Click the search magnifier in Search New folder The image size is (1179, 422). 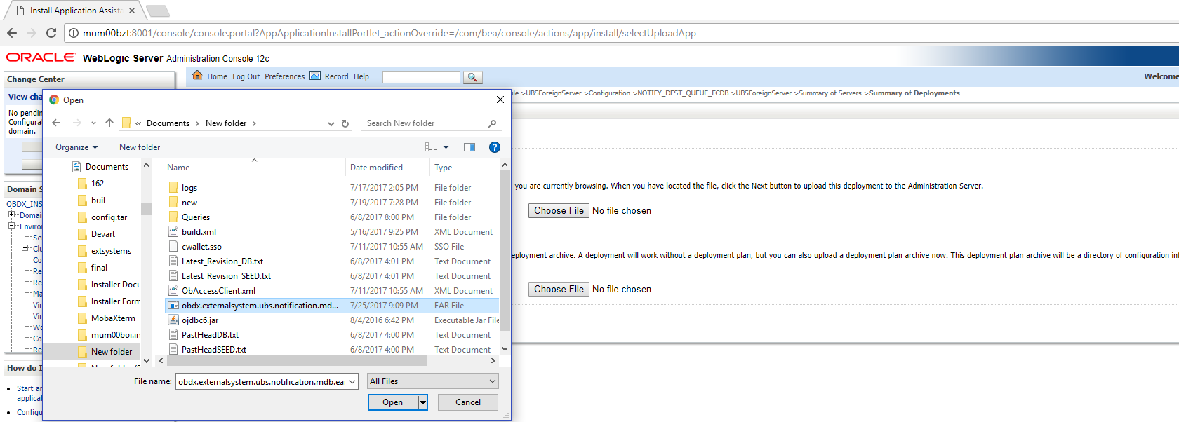coord(492,123)
